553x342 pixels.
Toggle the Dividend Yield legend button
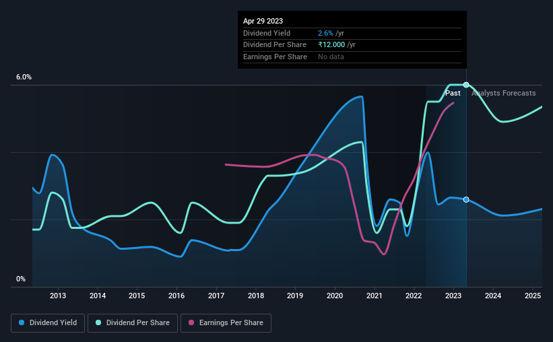48,323
